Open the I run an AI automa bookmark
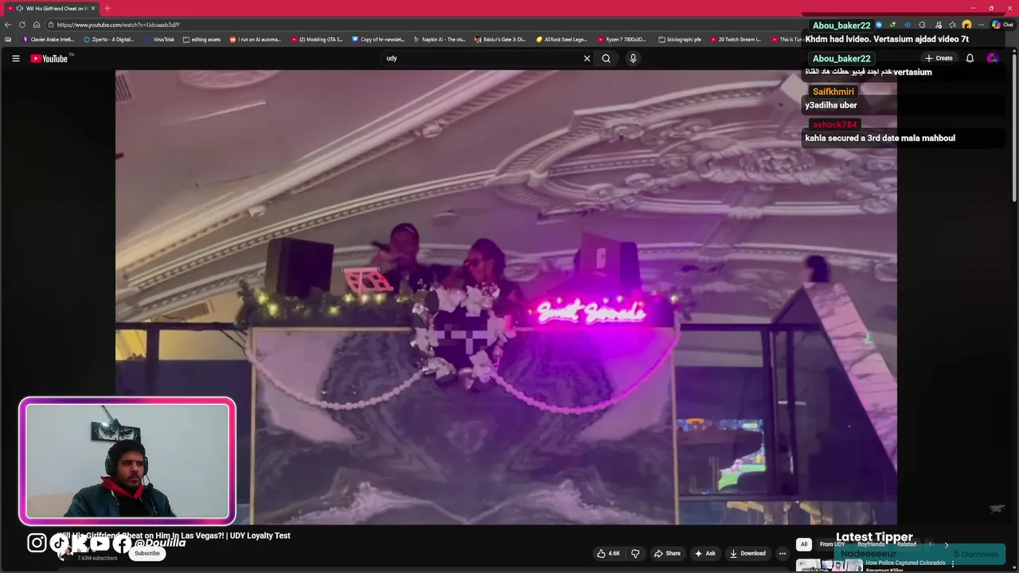Image resolution: width=1019 pixels, height=573 pixels. [256, 39]
